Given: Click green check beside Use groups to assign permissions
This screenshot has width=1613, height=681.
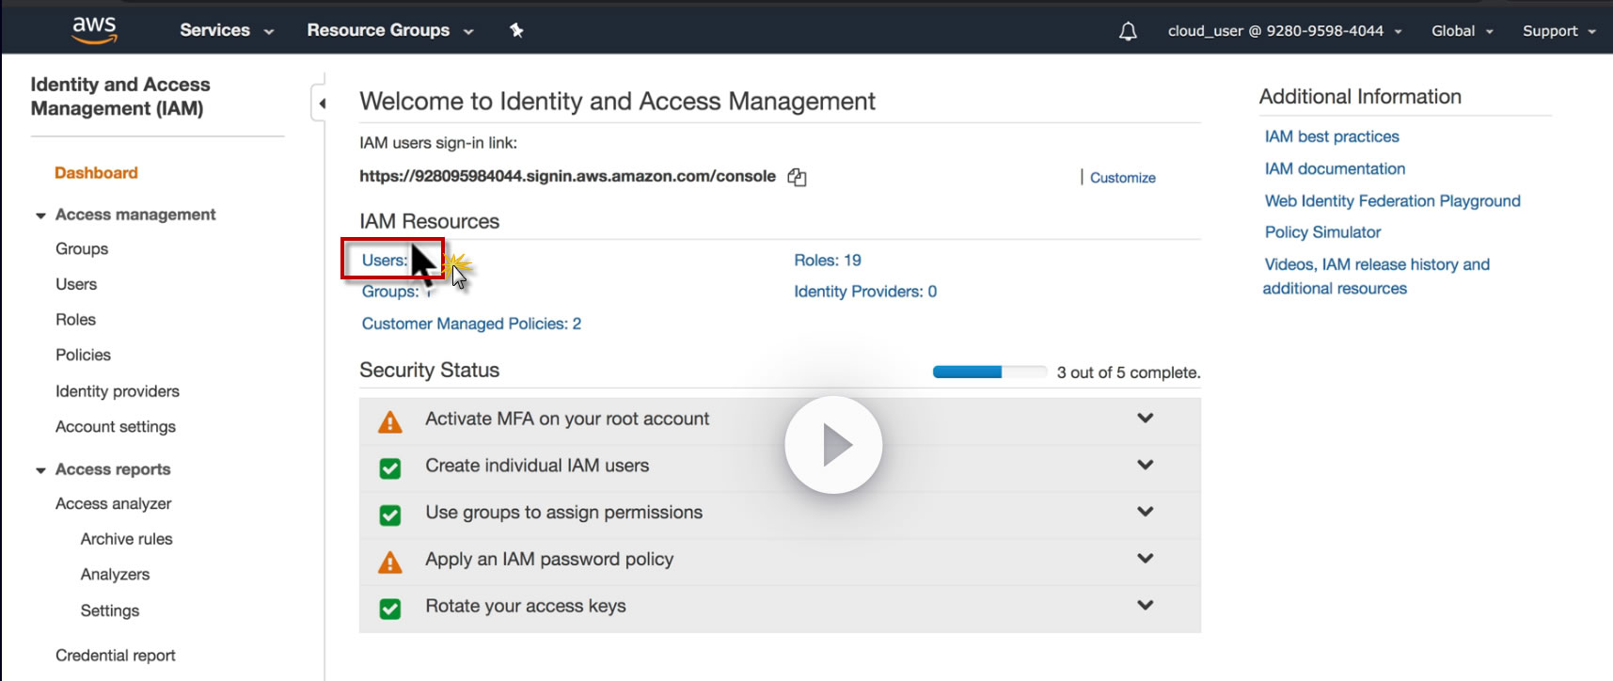Looking at the screenshot, I should (x=389, y=515).
